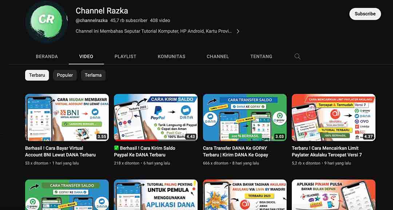Click title 'Cara Transfer DANA Ke GOPAY Terbaru'

coord(235,151)
